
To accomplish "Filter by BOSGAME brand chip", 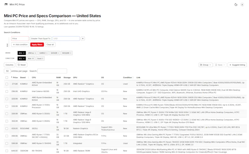I will point(67,53).
